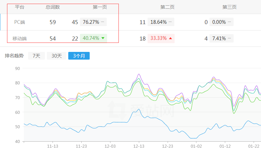Click the 第二页 column header
The image size is (261, 149).
(x=167, y=7)
